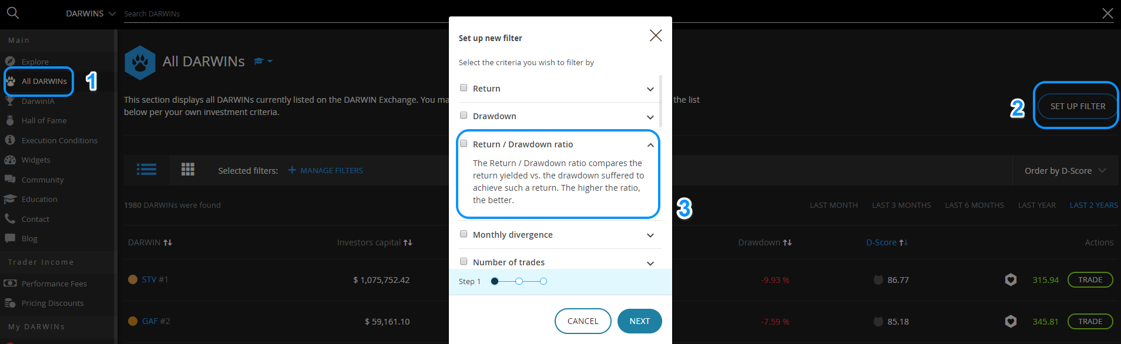Screen dimensions: 1121x344
Task: Close the Set up new filter dialog
Action: tap(656, 36)
